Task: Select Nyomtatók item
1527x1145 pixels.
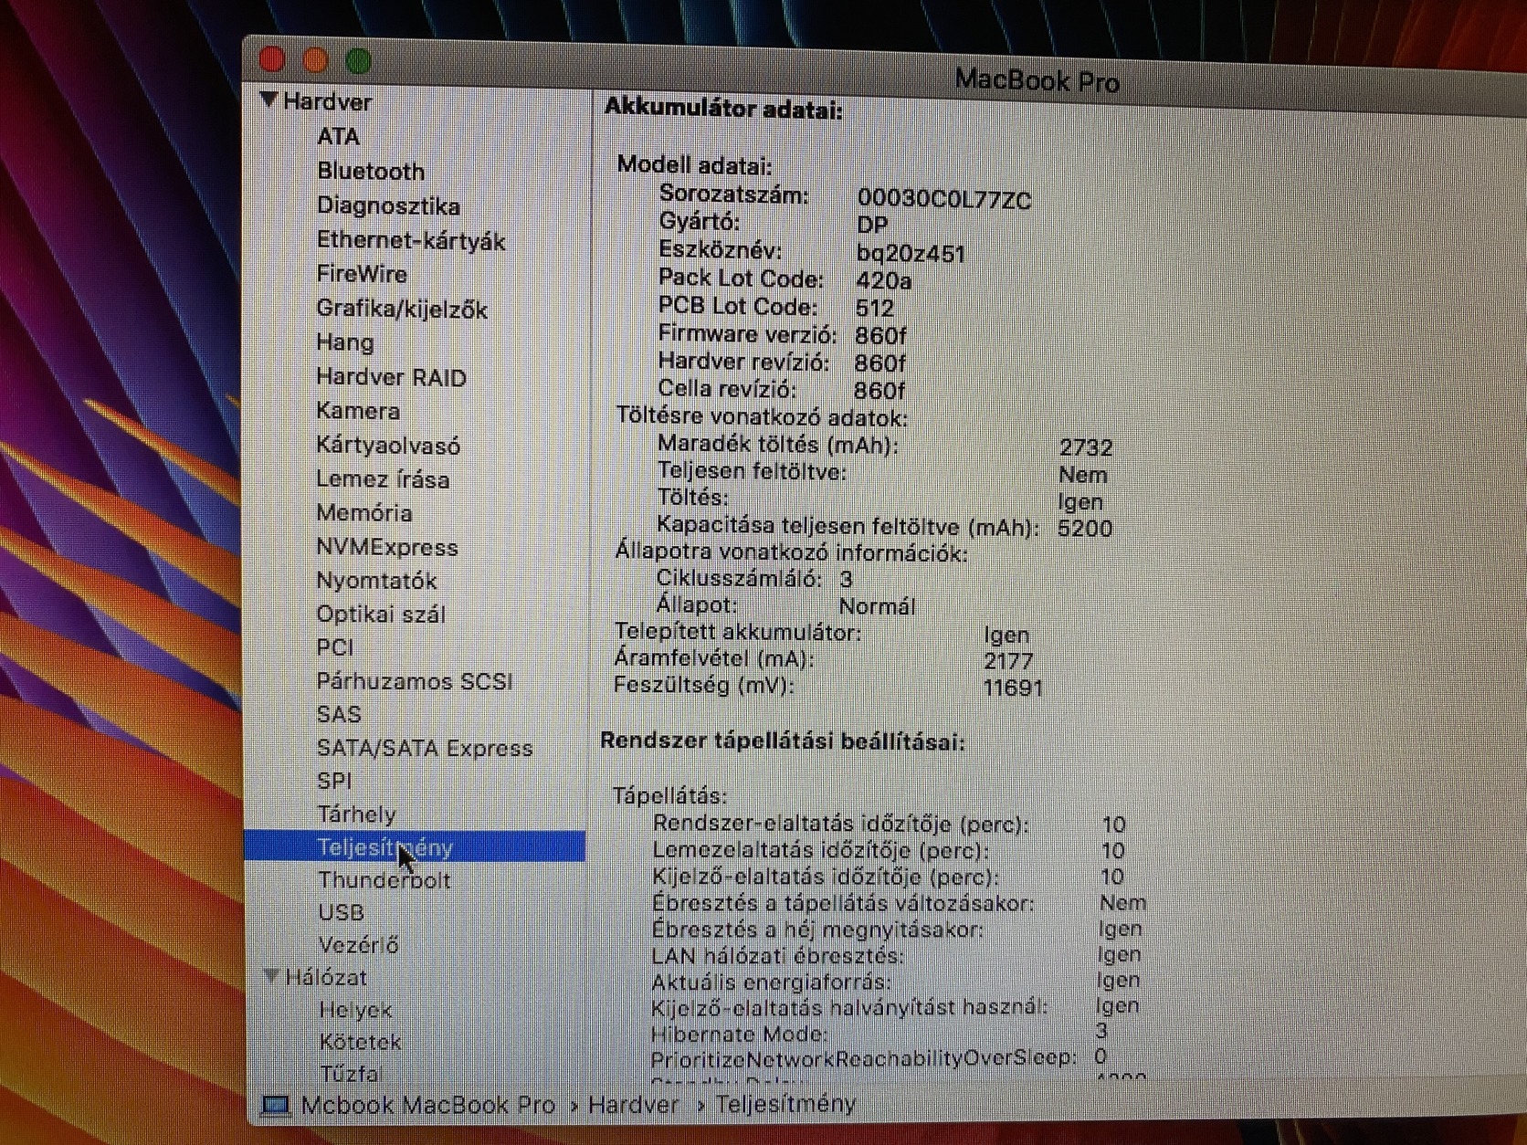Action: (x=376, y=581)
